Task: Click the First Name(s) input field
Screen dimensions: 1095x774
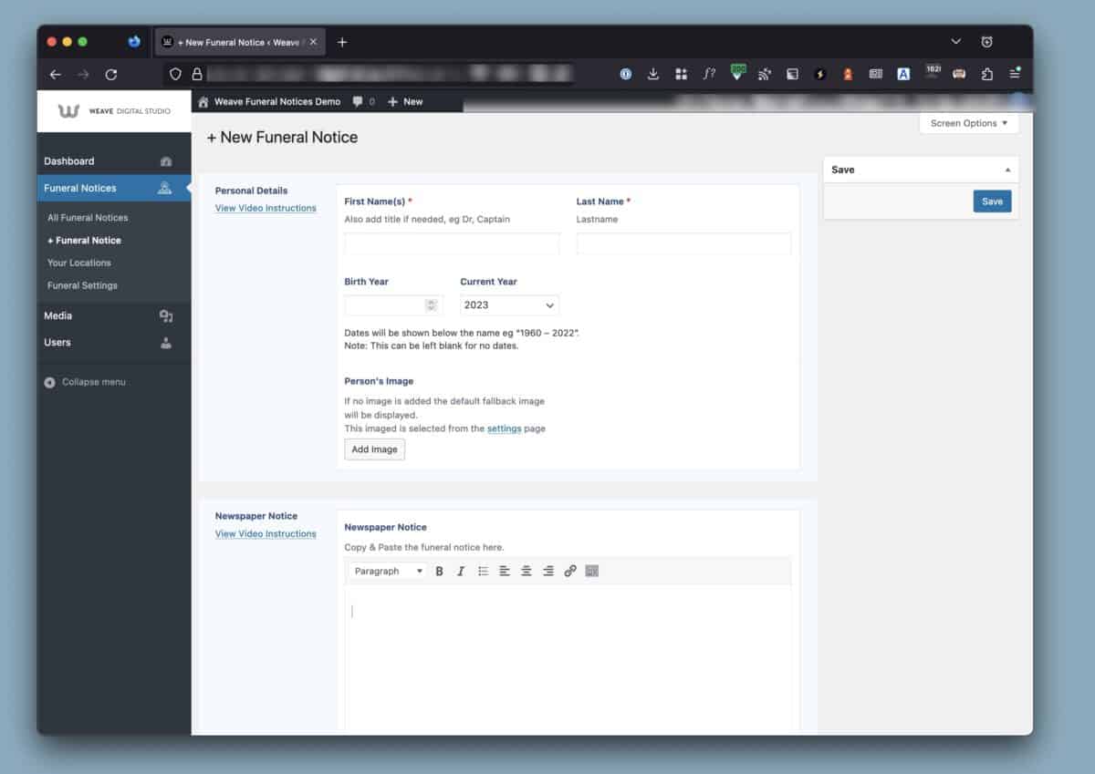Action: [x=452, y=243]
